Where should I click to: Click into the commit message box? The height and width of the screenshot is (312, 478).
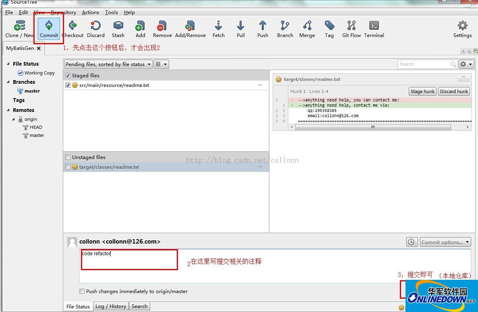point(275,266)
